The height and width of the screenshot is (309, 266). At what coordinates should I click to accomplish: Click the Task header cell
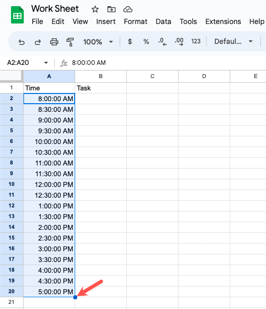point(101,88)
